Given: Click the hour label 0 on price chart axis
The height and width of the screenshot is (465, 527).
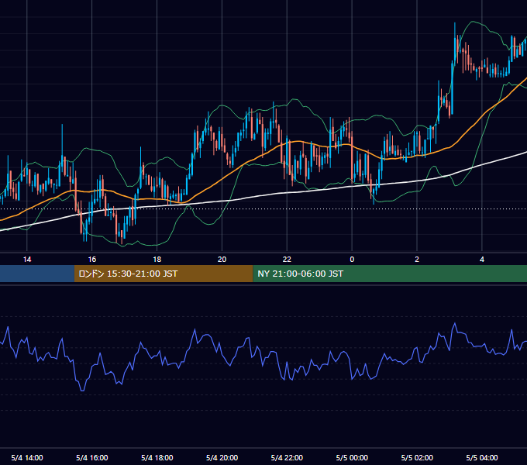Looking at the screenshot, I should pos(352,260).
